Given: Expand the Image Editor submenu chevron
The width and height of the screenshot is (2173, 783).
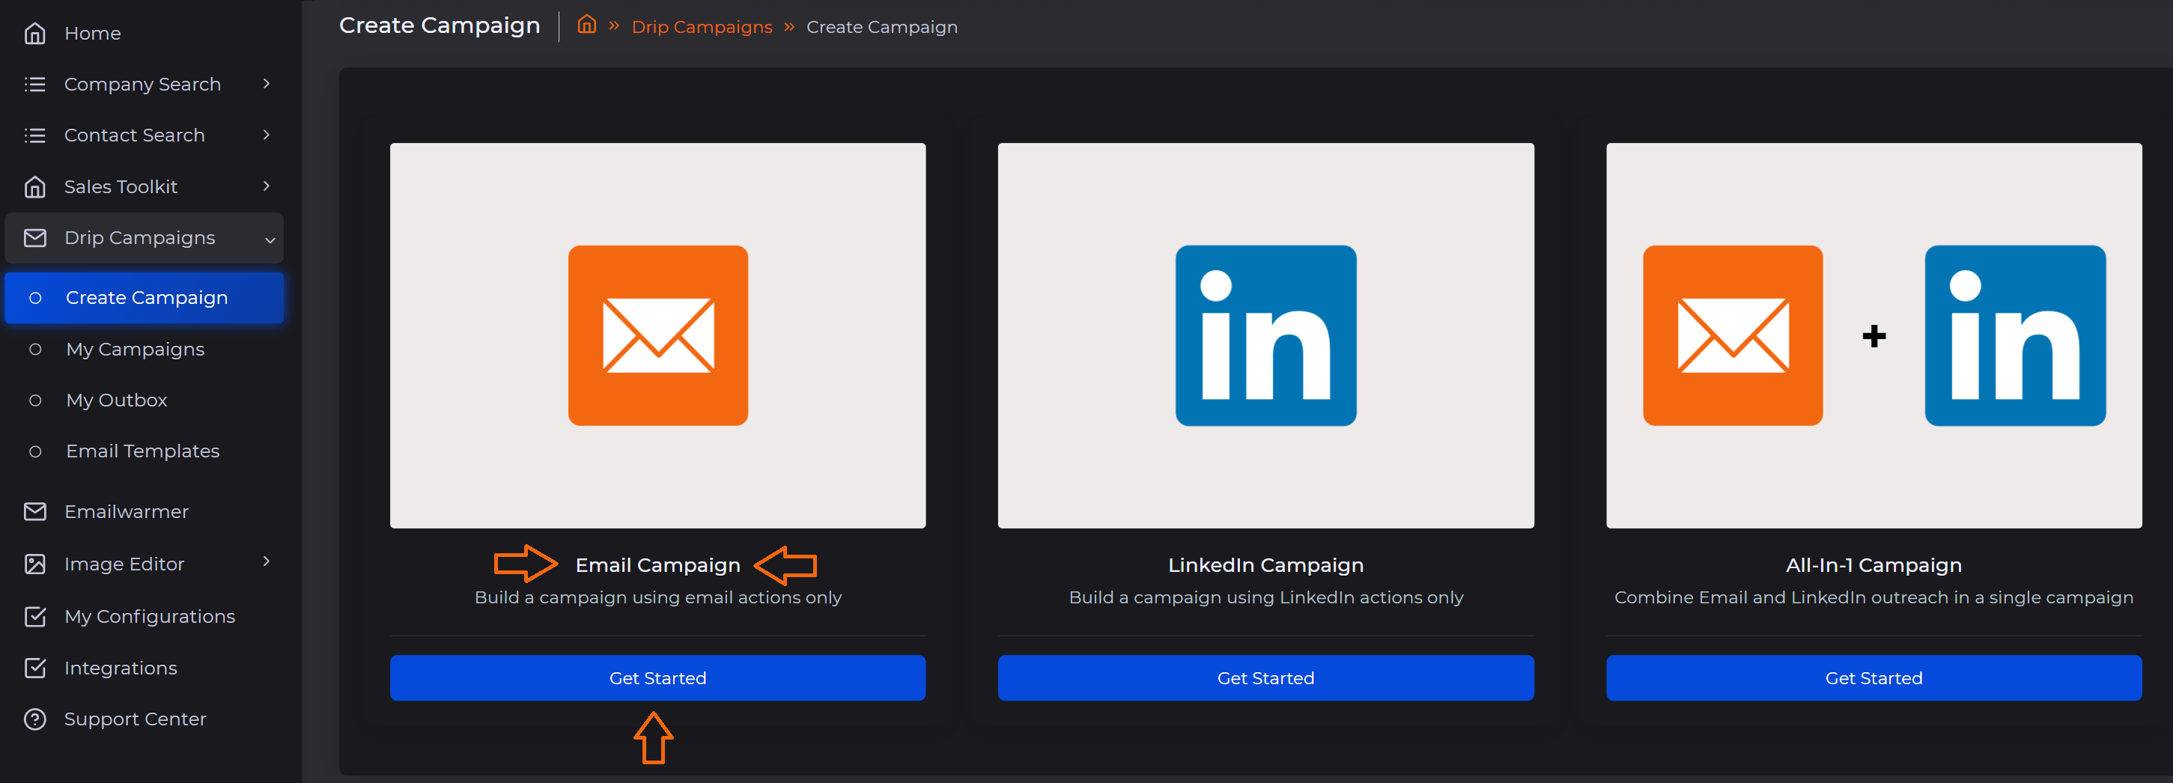Looking at the screenshot, I should [267, 562].
